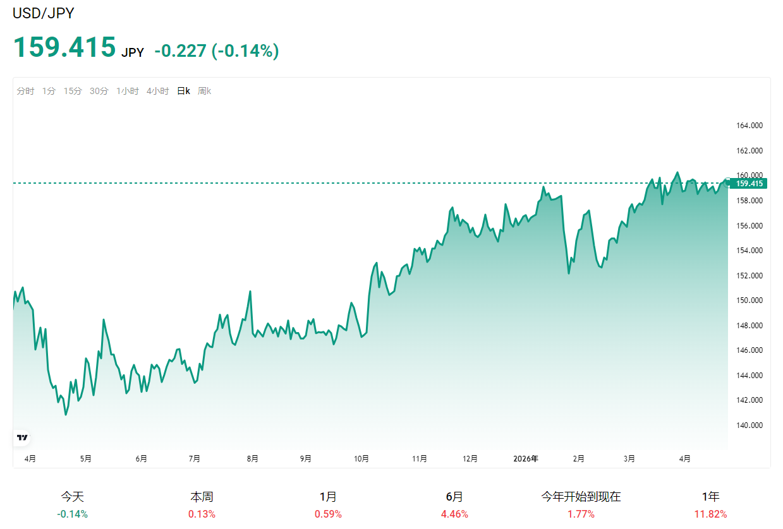The width and height of the screenshot is (783, 529).
Task: Click the TradingView logo on the chart
Action: (23, 437)
